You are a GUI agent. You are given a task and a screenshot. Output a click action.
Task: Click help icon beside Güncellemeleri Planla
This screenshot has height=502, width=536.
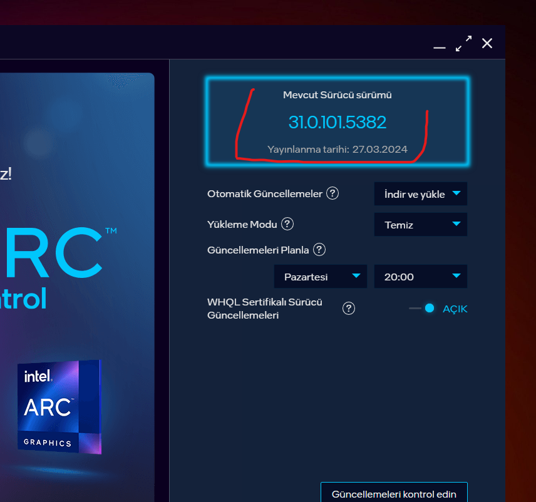click(x=319, y=250)
